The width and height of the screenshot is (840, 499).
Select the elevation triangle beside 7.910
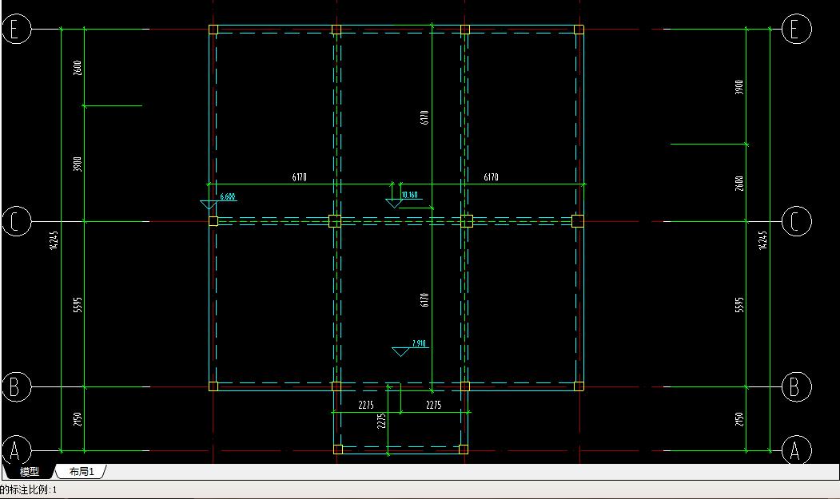(400, 352)
